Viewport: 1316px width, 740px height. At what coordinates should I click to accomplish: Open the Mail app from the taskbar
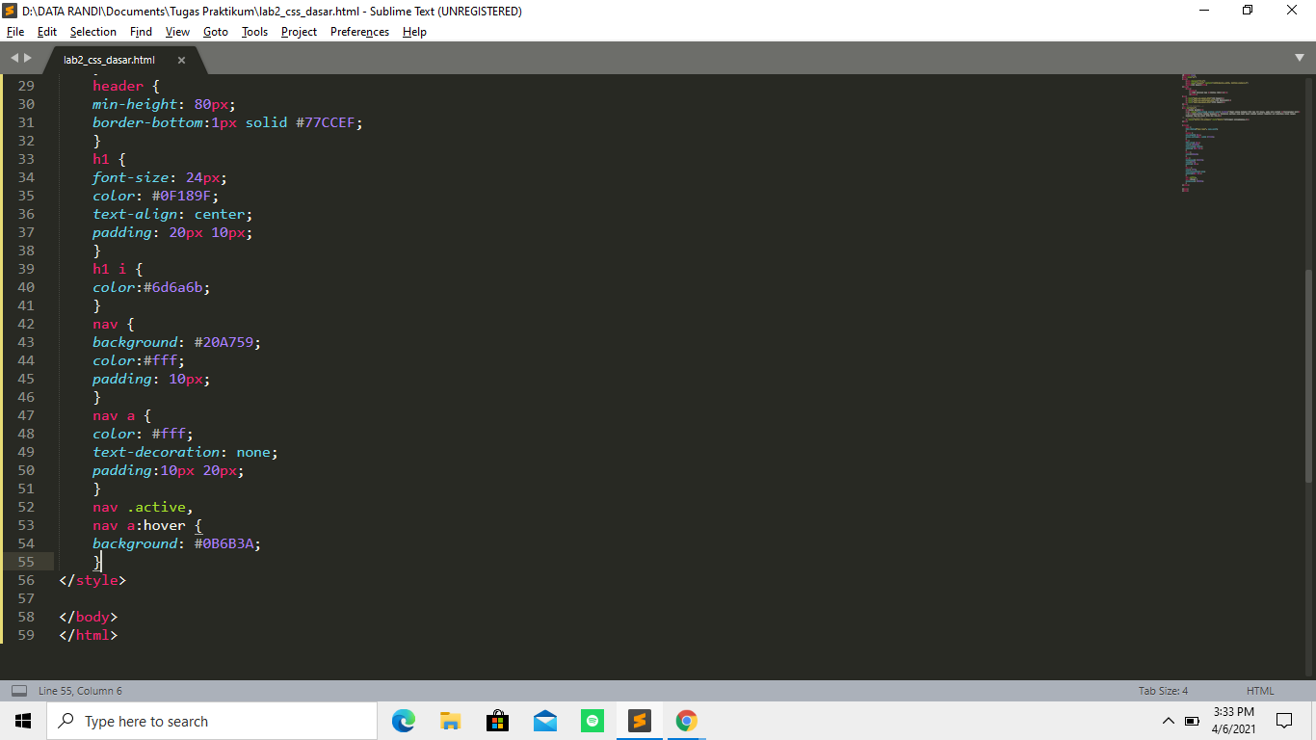pyautogui.click(x=544, y=720)
